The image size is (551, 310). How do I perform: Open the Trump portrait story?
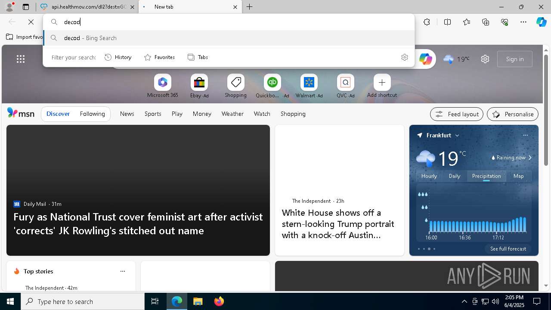tap(338, 224)
